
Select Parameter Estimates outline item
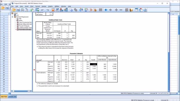[x=25, y=29]
